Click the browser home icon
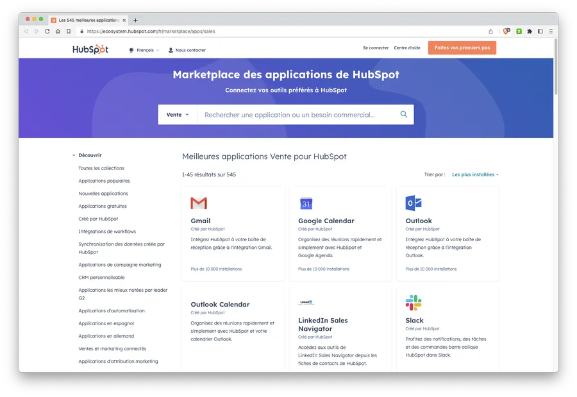This screenshot has height=397, width=577. click(x=58, y=31)
